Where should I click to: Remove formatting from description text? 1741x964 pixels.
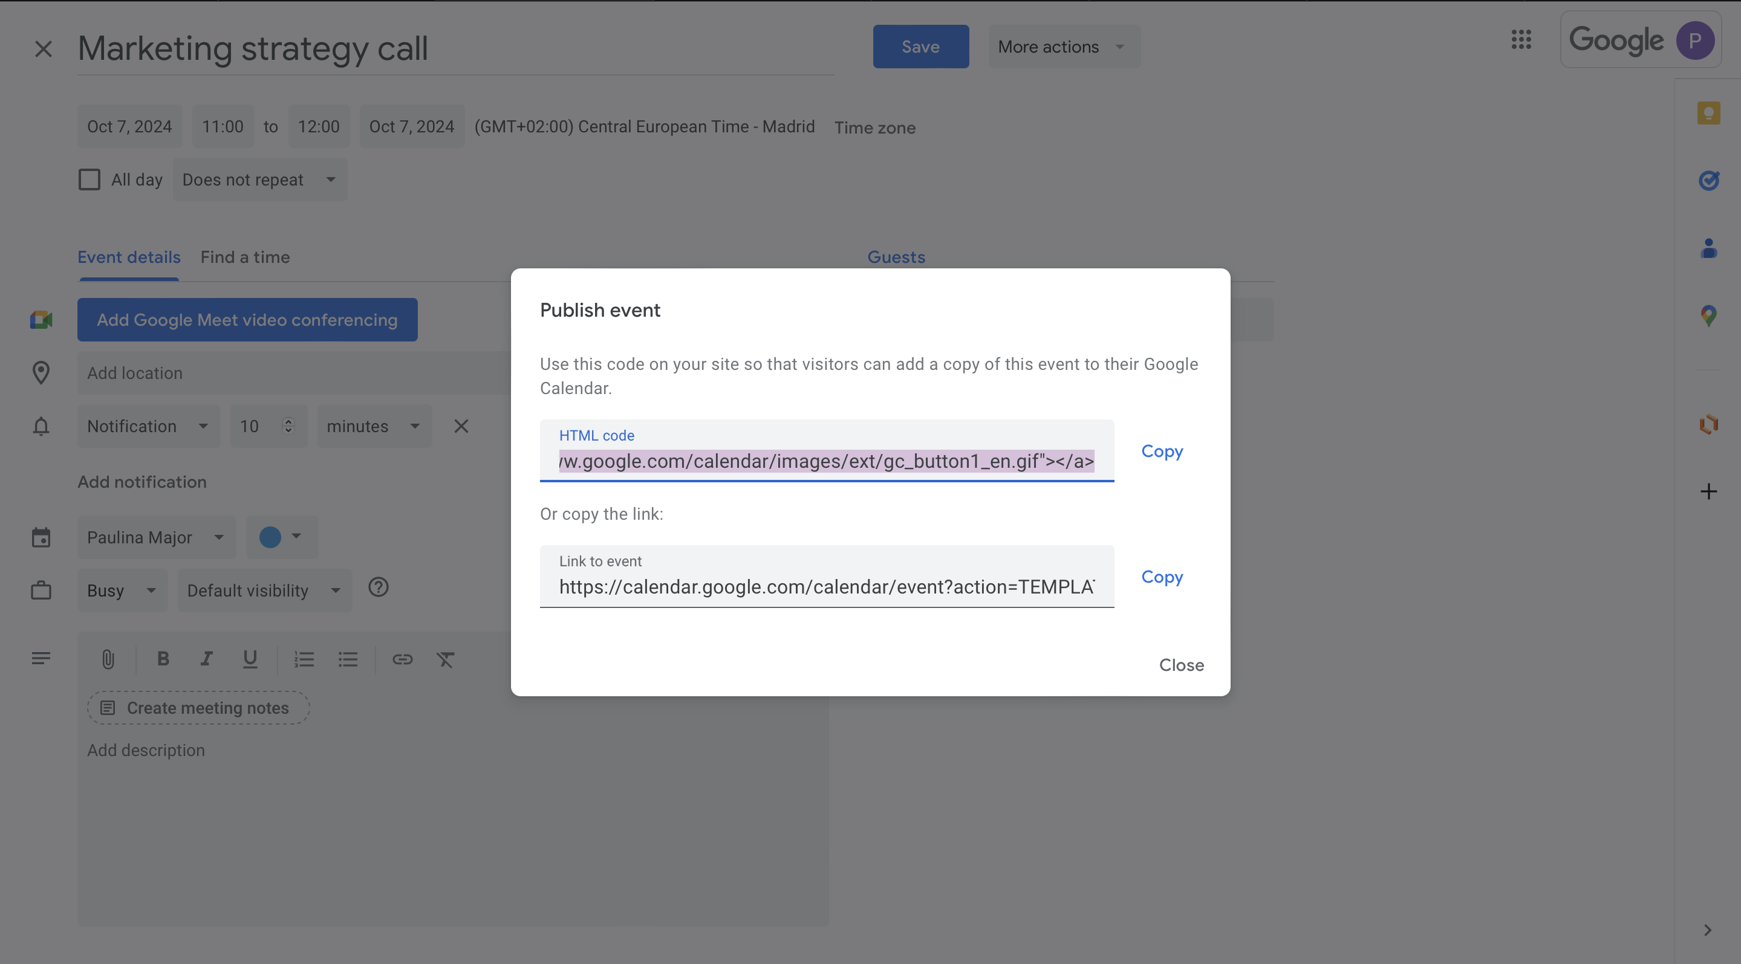pos(446,659)
